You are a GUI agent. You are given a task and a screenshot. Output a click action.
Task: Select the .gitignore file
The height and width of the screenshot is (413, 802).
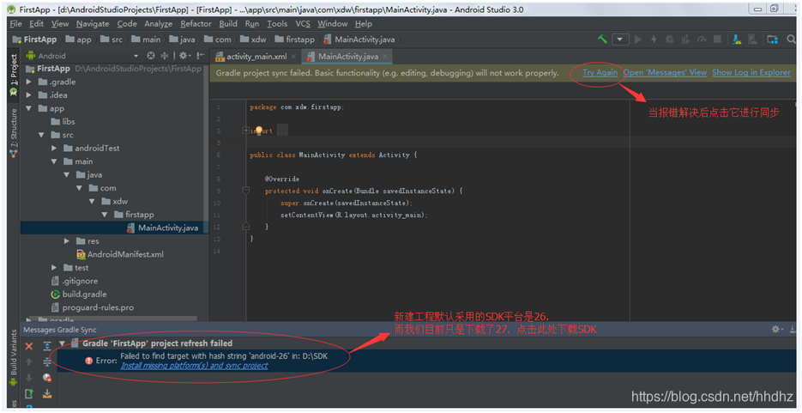(74, 281)
